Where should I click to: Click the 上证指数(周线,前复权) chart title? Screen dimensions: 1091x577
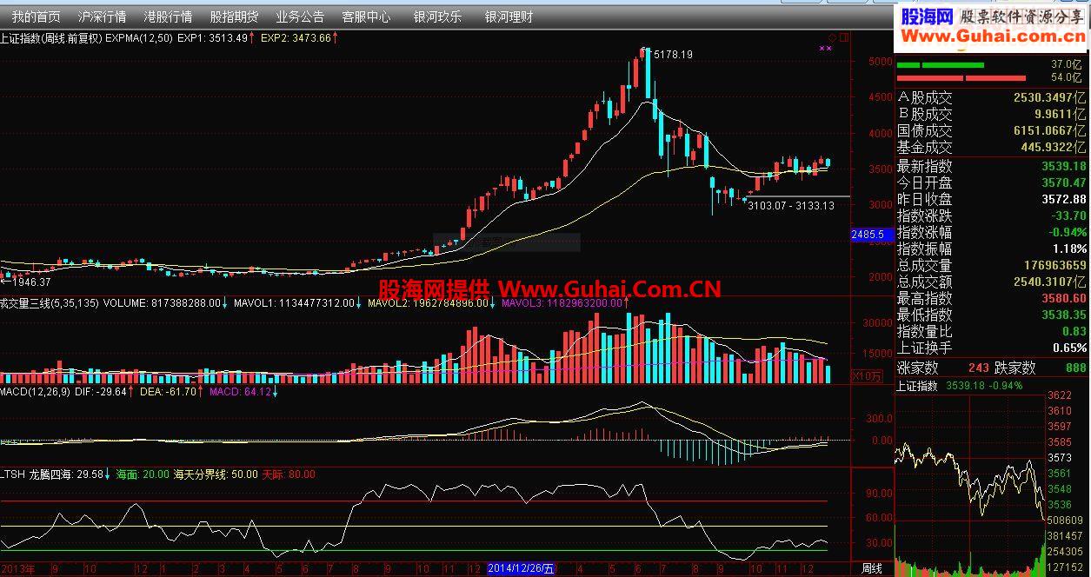point(52,38)
